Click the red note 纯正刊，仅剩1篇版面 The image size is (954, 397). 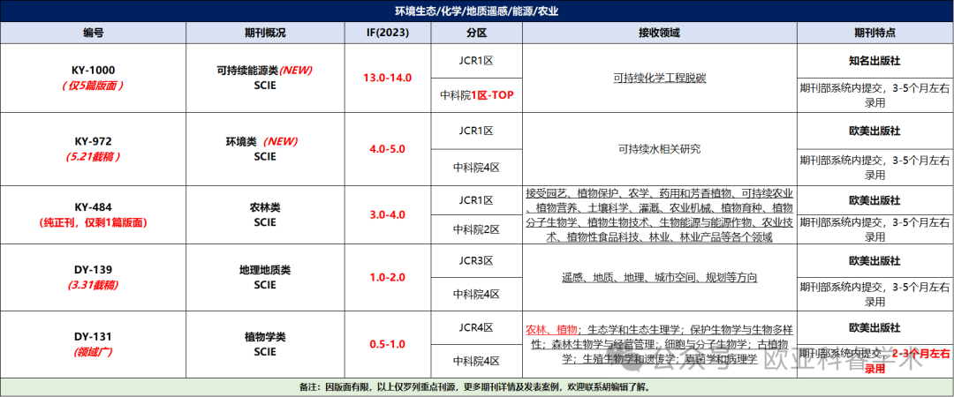94,222
